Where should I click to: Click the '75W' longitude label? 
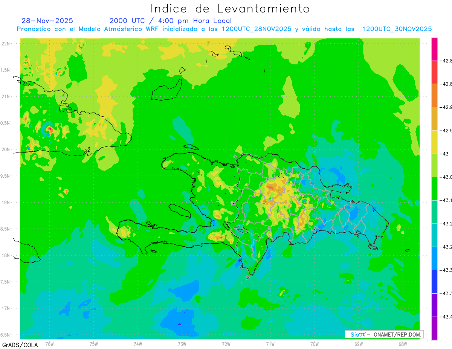[94, 344]
